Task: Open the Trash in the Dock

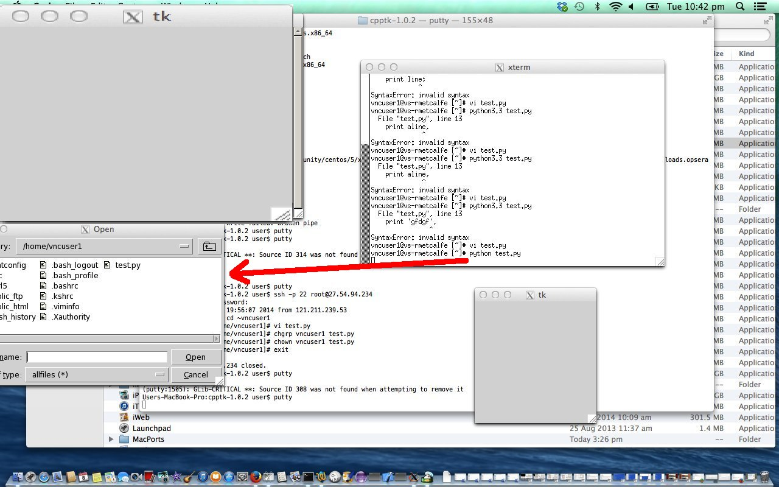Action: (764, 477)
